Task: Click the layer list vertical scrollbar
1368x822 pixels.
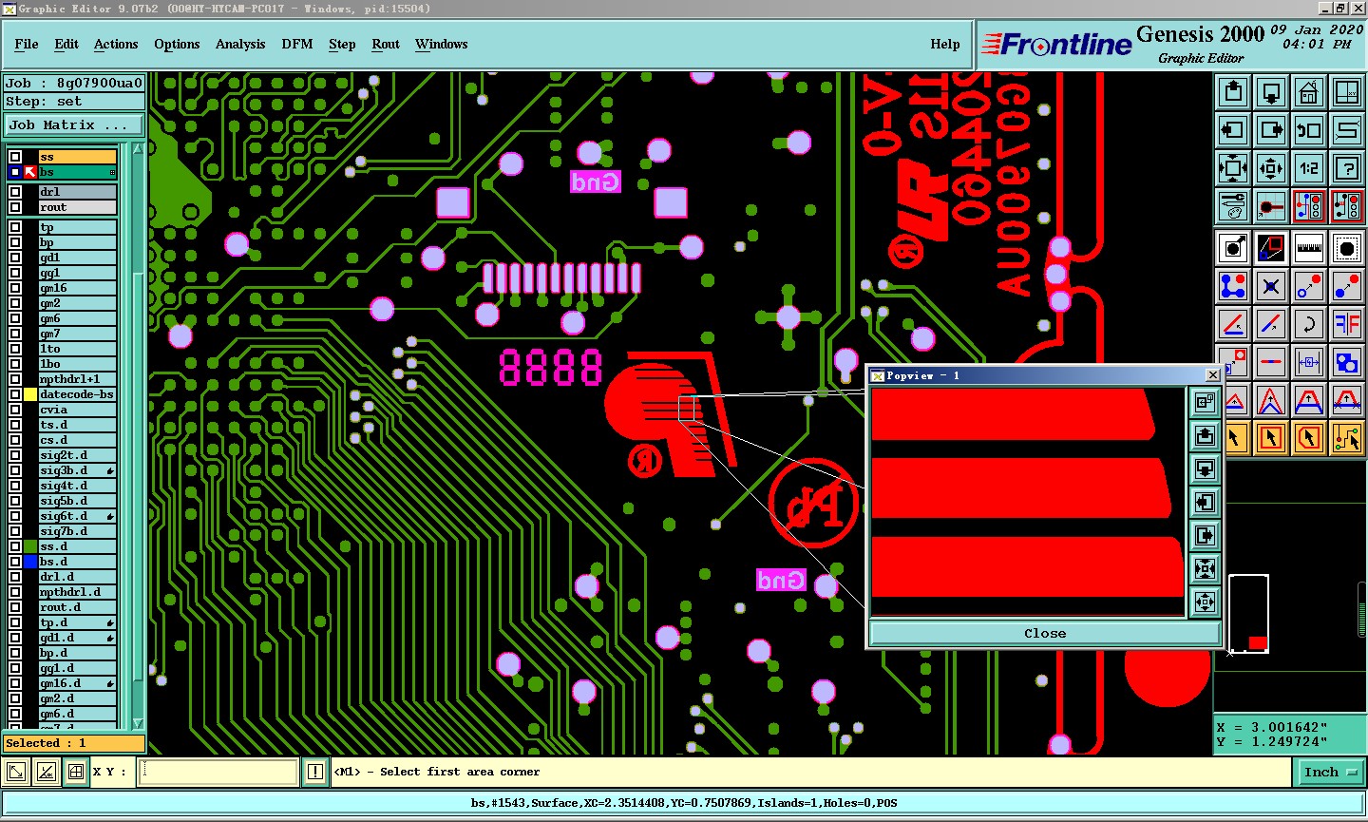Action: coord(138,437)
